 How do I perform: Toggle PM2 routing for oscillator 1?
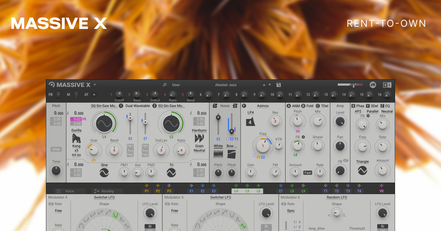[130, 155]
